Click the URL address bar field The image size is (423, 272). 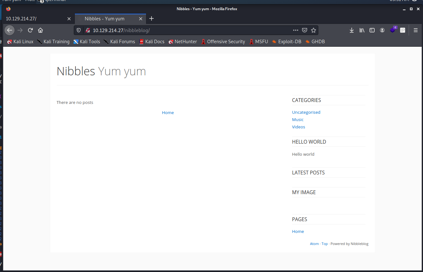pos(191,30)
